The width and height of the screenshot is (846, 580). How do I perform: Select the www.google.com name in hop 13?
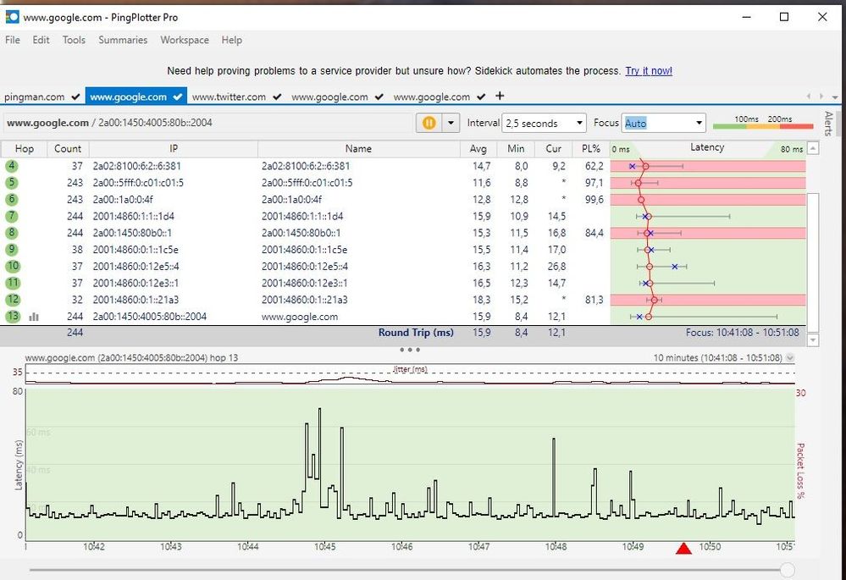tap(300, 317)
